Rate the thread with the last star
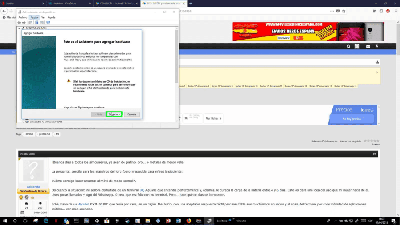Screen dimensions: 400x225 (x=378, y=141)
